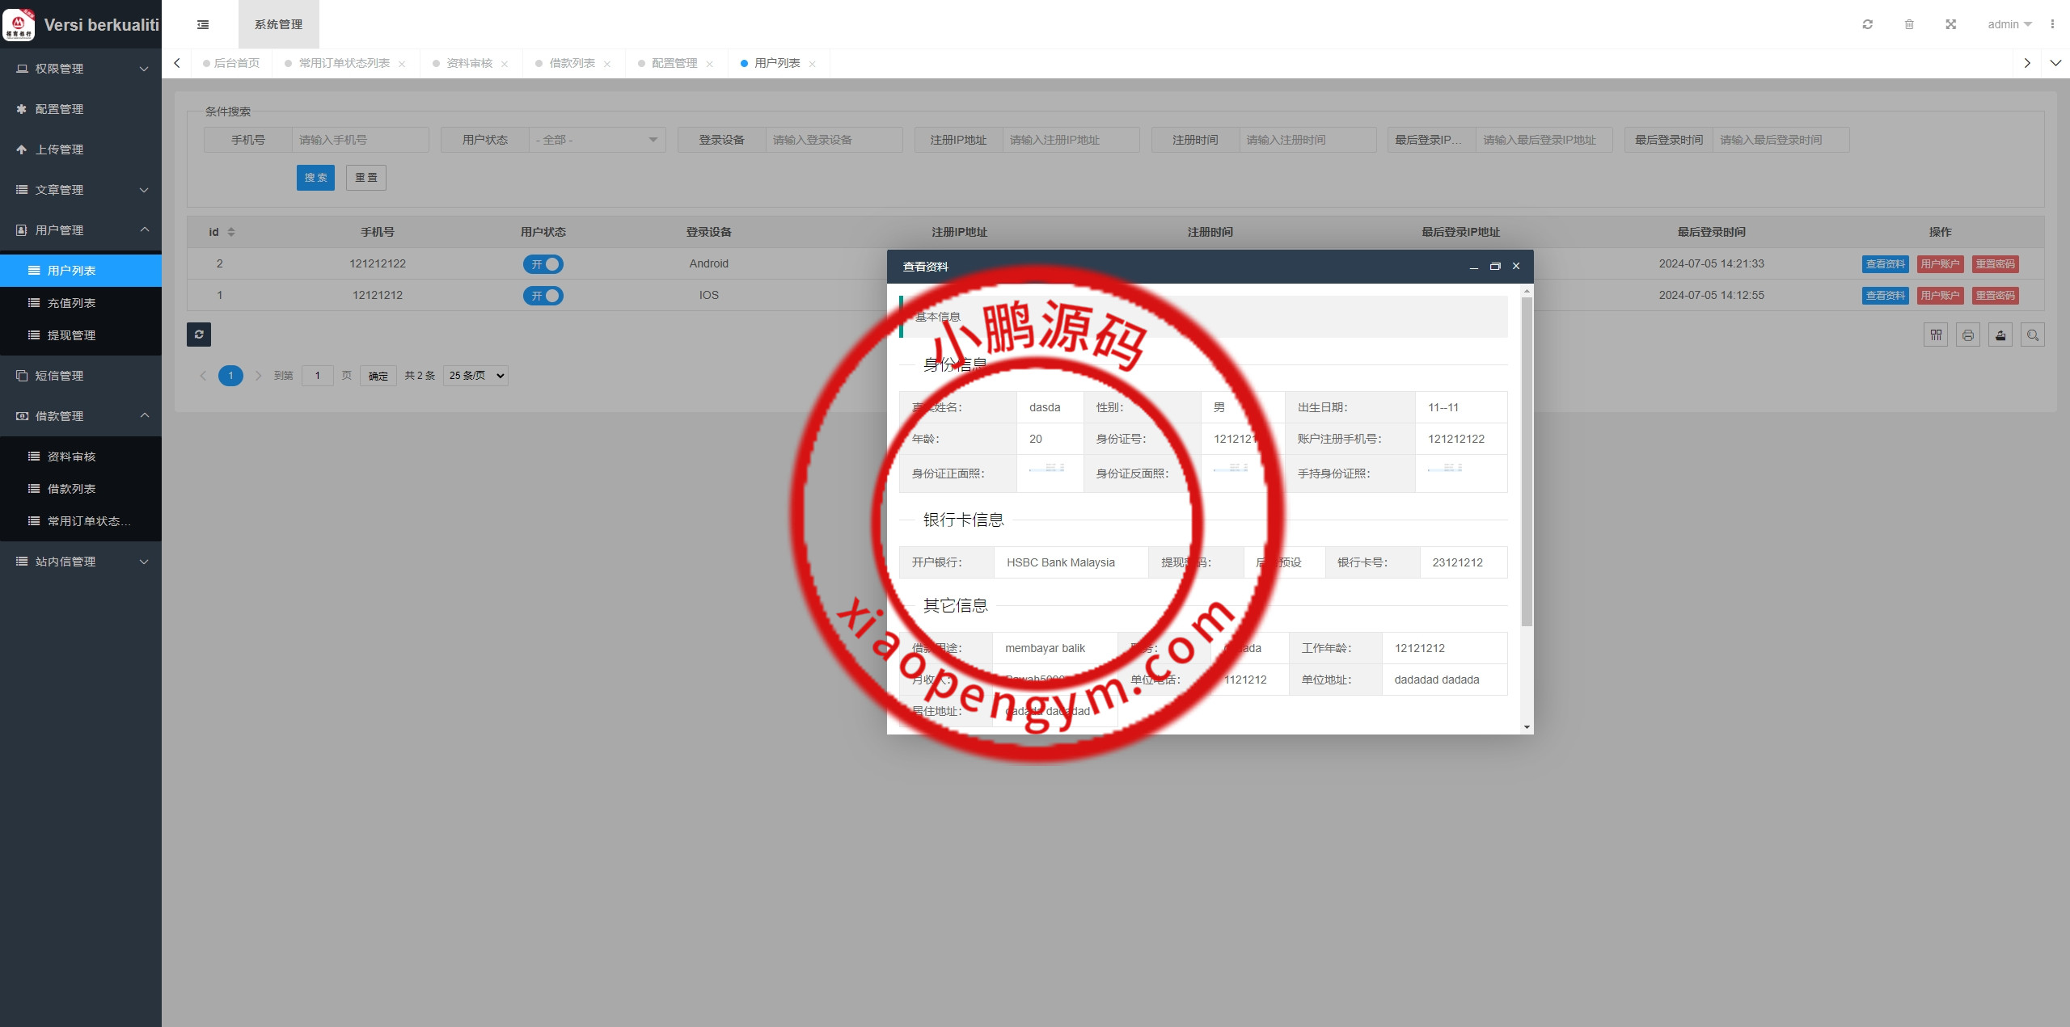
Task: Click 重置密码 for user id 2
Action: (x=1995, y=264)
